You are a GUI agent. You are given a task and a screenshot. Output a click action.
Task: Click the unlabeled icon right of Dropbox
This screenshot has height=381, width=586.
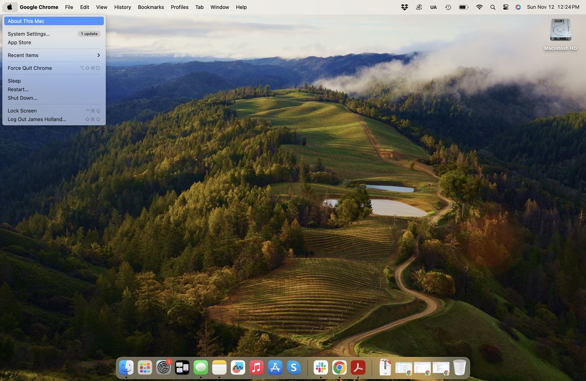coord(419,7)
